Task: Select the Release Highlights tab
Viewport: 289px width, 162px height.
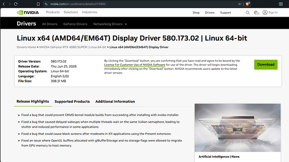Action: pos(33,101)
